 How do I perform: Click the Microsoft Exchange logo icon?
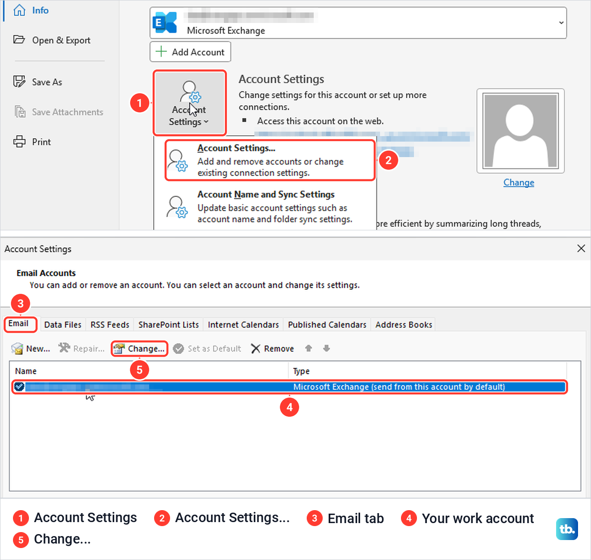pos(165,22)
